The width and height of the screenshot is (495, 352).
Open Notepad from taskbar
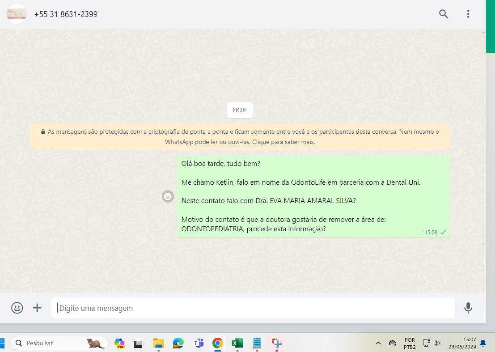[257, 343]
